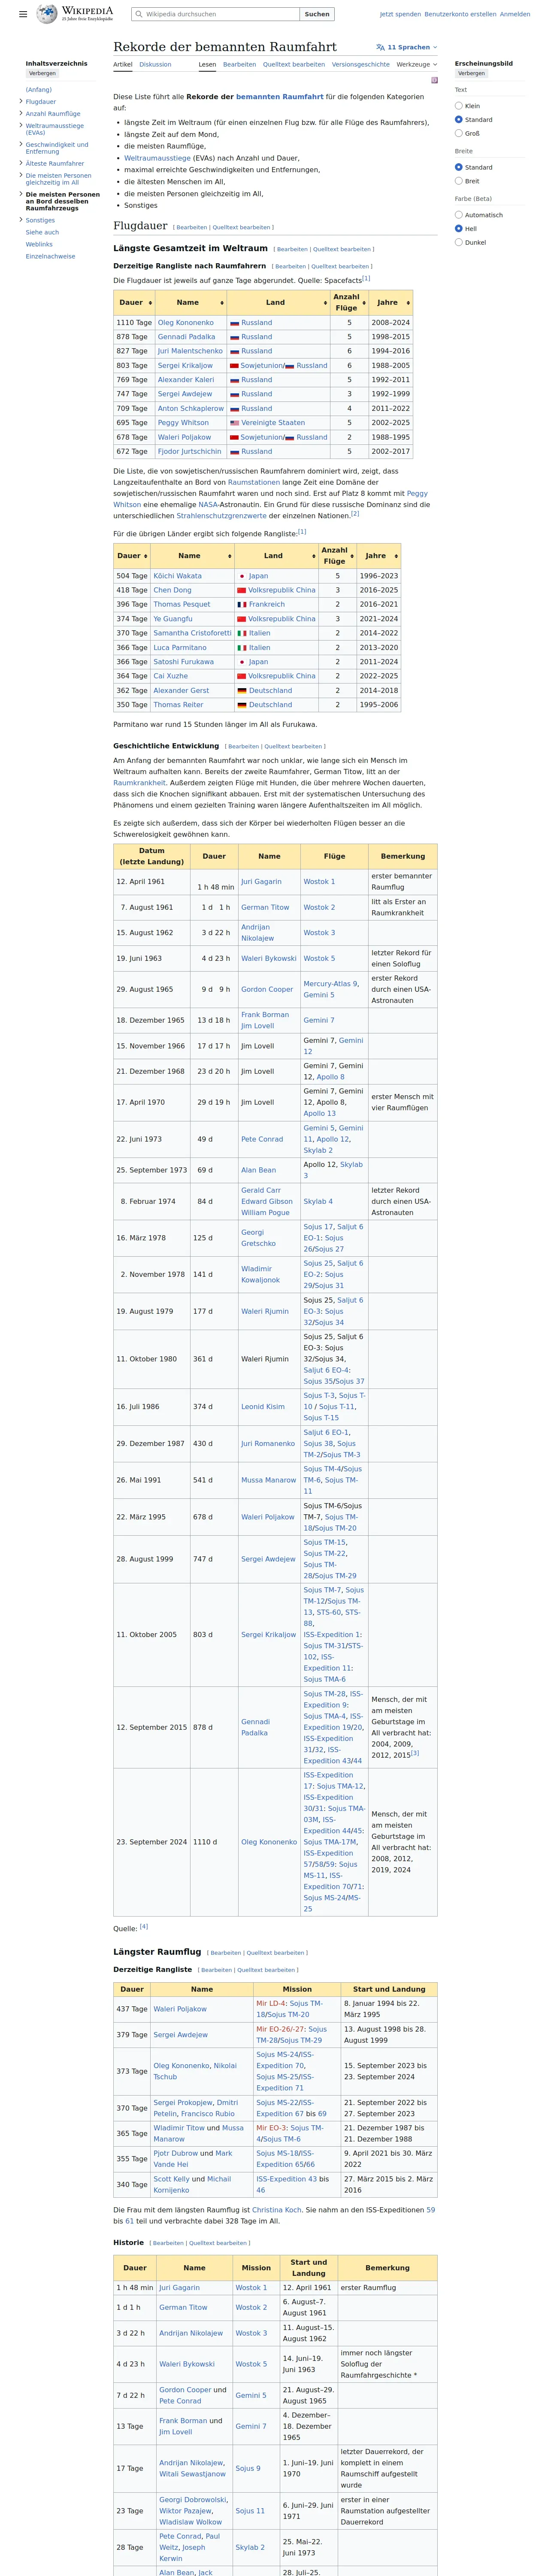Click the language translation icon beside 11 Sprachen

click(380, 47)
